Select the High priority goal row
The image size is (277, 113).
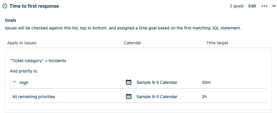[138, 82]
